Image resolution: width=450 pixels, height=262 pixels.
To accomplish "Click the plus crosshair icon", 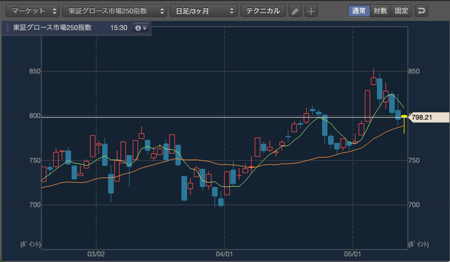I will pos(311,11).
